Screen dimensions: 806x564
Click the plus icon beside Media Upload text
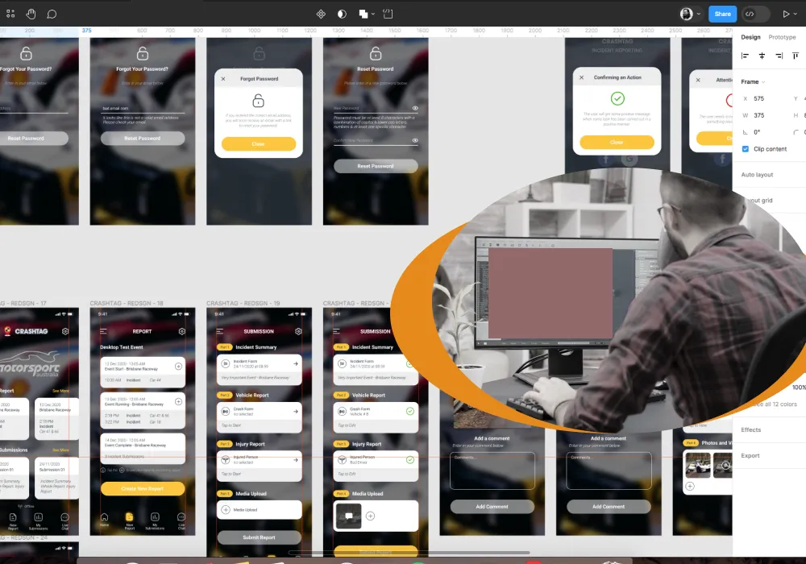[226, 509]
